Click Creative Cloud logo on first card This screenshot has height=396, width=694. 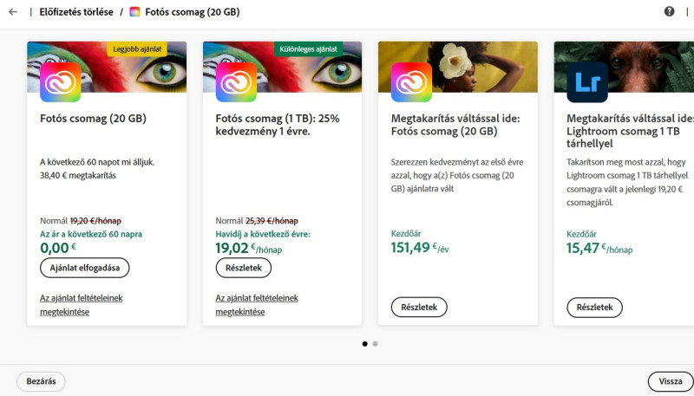(x=61, y=82)
